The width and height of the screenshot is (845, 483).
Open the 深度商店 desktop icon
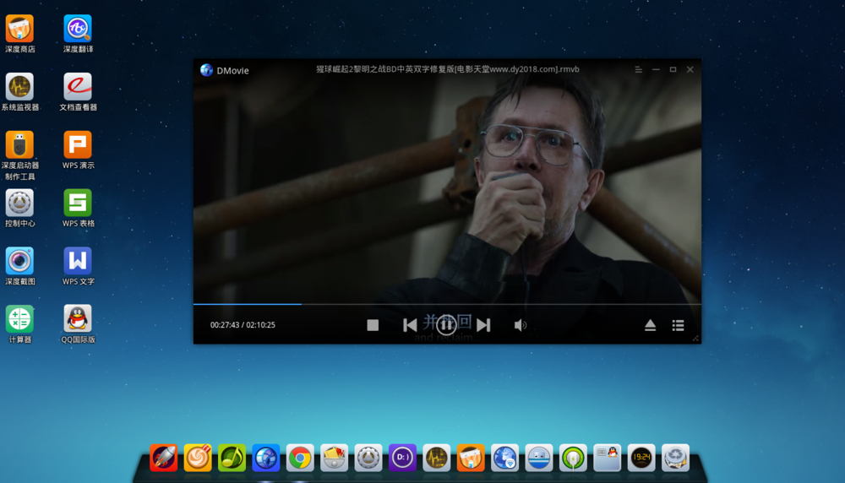[x=19, y=29]
